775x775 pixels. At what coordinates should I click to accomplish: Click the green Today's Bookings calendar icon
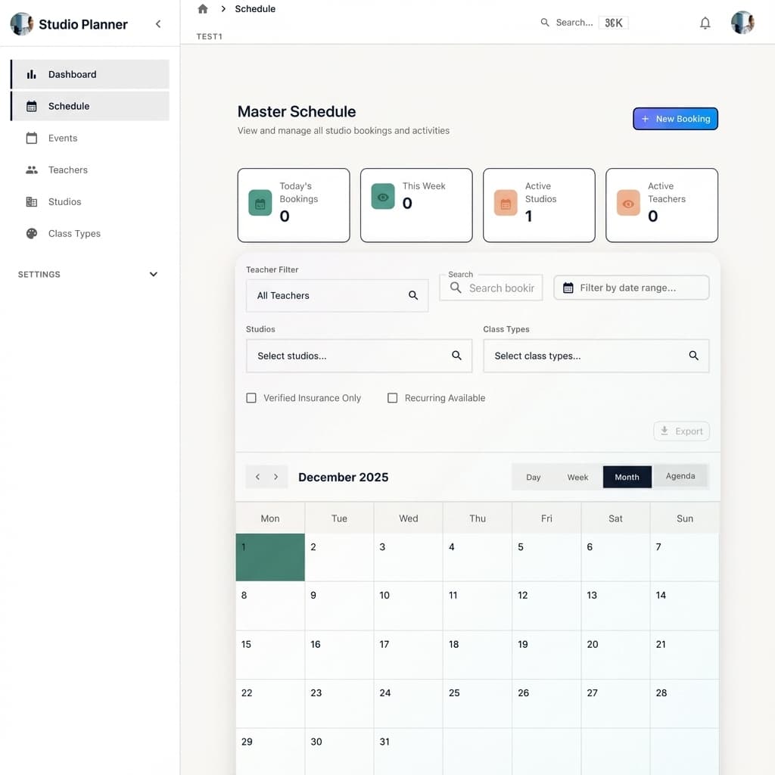pos(260,203)
